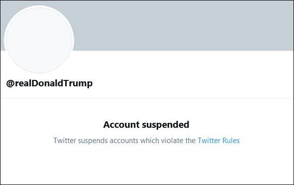Click the gray word suspends in description
Viewport: 294px width, 185px height.
click(x=93, y=141)
